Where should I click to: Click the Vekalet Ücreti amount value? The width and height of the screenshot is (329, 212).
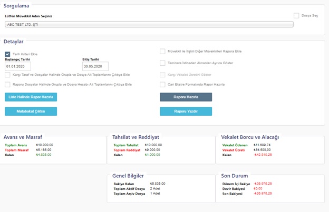tap(262, 150)
